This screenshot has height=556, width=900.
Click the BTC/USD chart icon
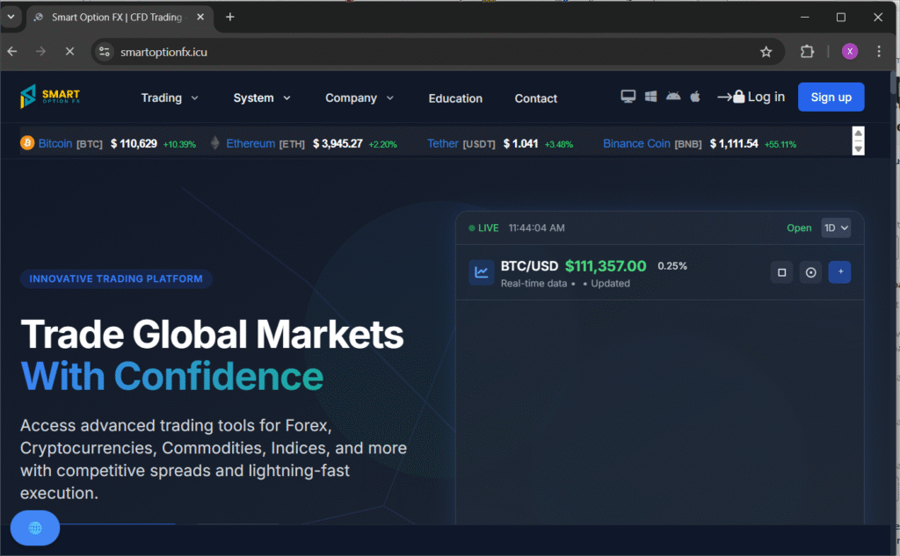click(x=481, y=272)
